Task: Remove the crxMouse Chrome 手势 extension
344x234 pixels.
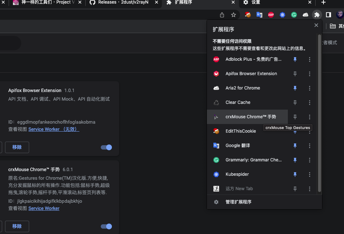Action: [x=17, y=226]
